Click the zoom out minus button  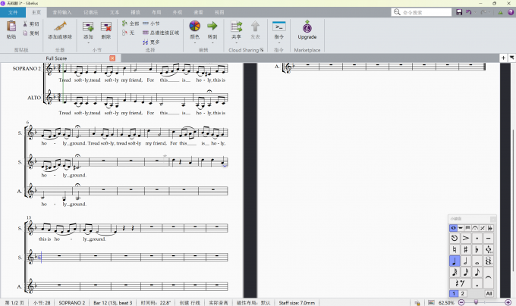pyautogui.click(x=461, y=302)
